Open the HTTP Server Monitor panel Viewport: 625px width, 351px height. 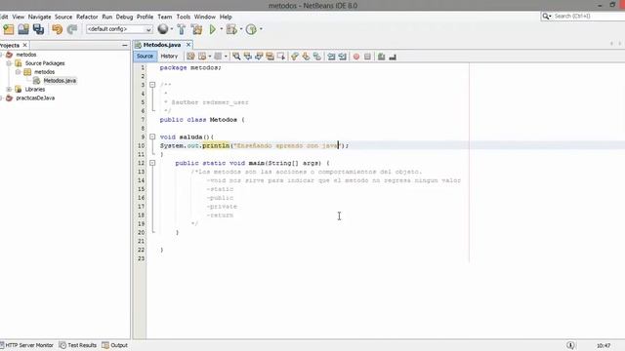[x=26, y=345]
